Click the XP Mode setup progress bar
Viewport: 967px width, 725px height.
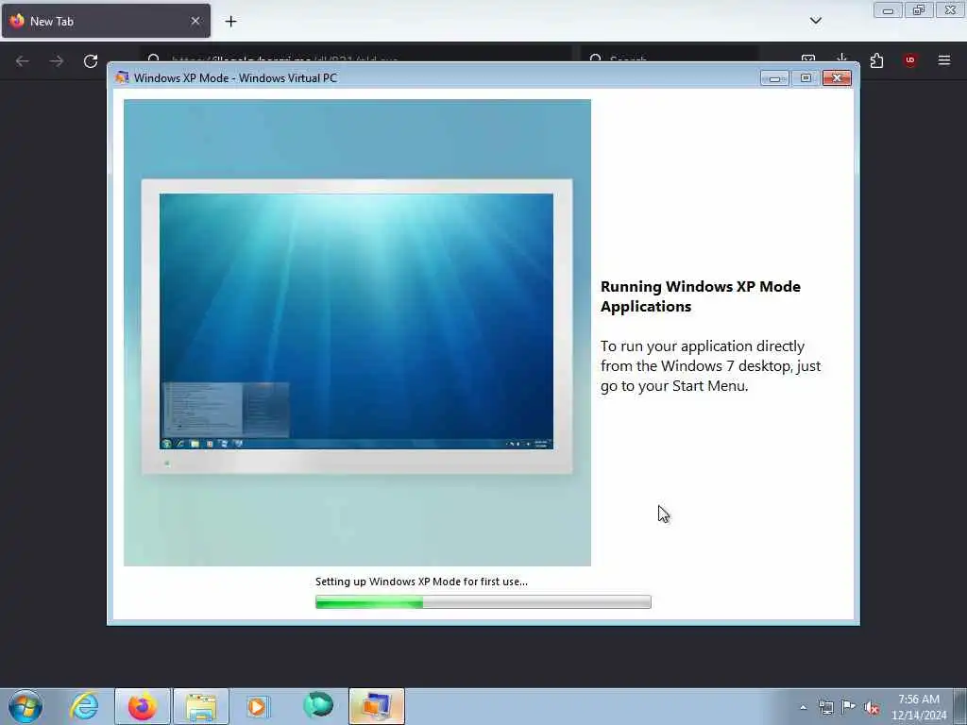[x=483, y=601]
